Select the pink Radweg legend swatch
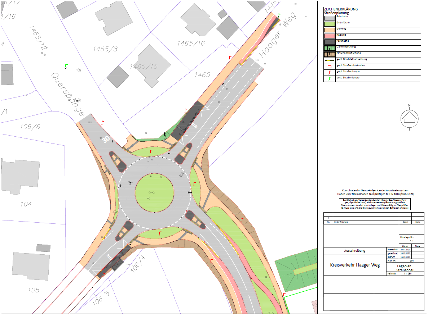 click(329, 36)
